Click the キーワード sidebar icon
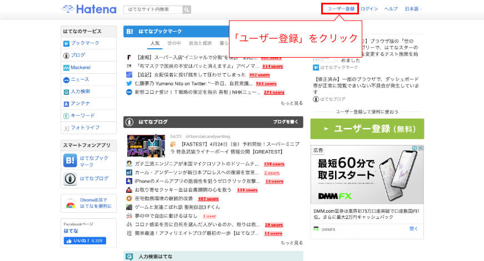Viewport: 484px width, 261px height. (x=66, y=116)
